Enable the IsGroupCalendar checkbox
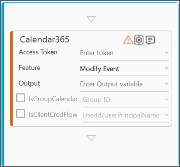Image resolution: width=180 pixels, height=167 pixels. pos(21,98)
